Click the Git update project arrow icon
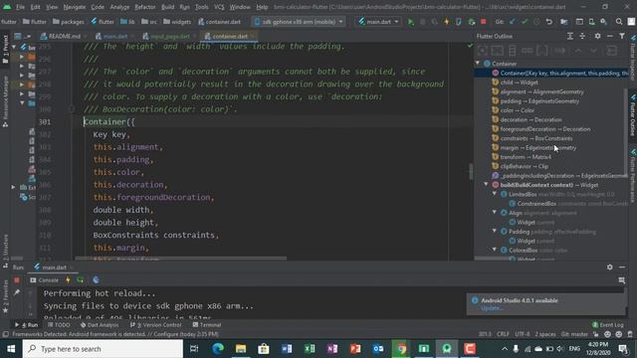This screenshot has width=637, height=358. (513, 22)
